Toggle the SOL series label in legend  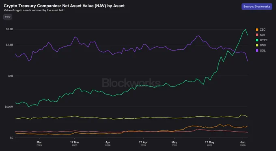click(x=263, y=50)
